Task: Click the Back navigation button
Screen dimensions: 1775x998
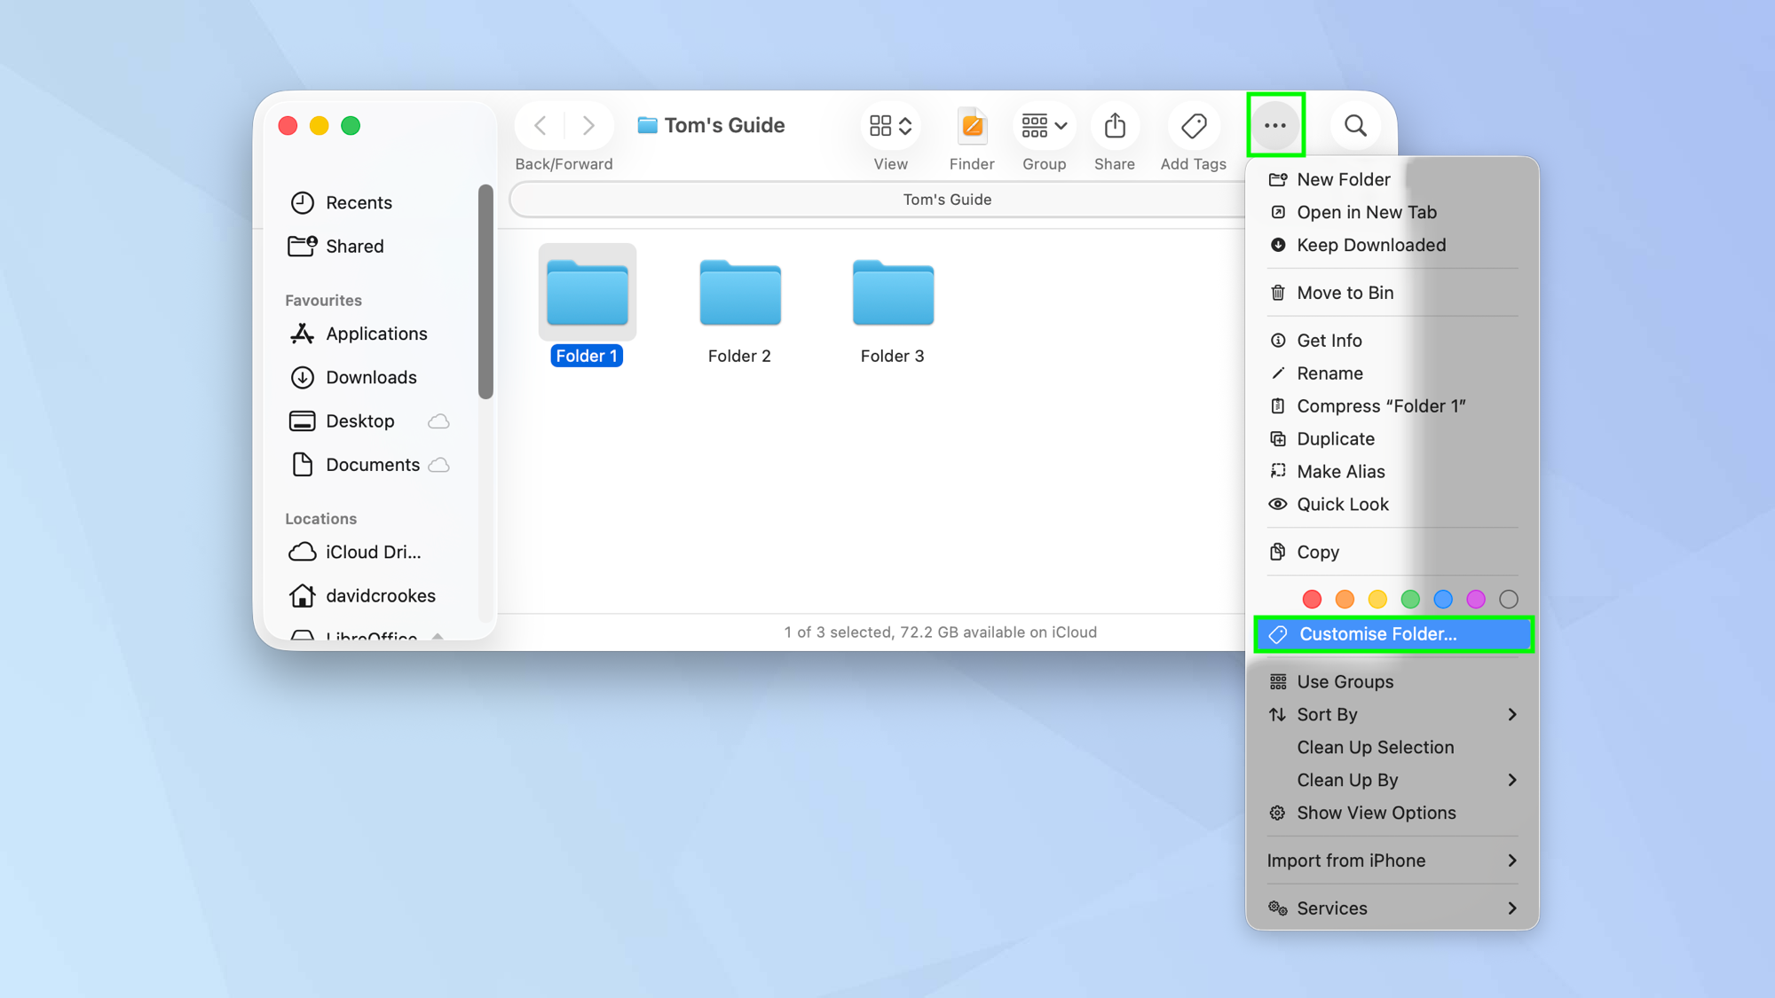Action: (540, 125)
